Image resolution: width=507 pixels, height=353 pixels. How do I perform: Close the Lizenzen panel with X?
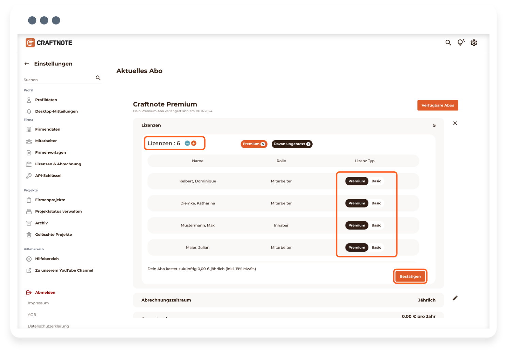[x=455, y=123]
